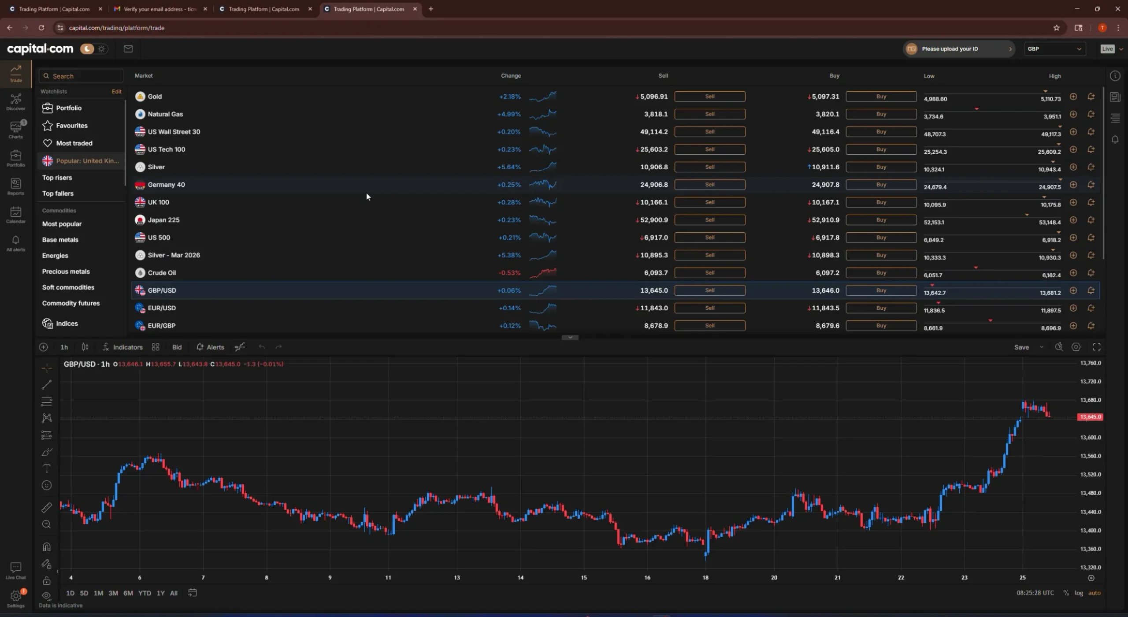Image resolution: width=1128 pixels, height=617 pixels.
Task: Open the emoji icons tool
Action: 47,486
